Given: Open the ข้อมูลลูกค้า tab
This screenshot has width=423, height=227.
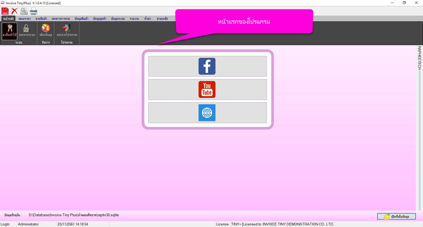Looking at the screenshot, I should [x=100, y=19].
